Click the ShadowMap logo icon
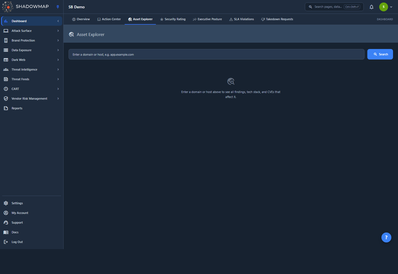 pyautogui.click(x=7, y=7)
